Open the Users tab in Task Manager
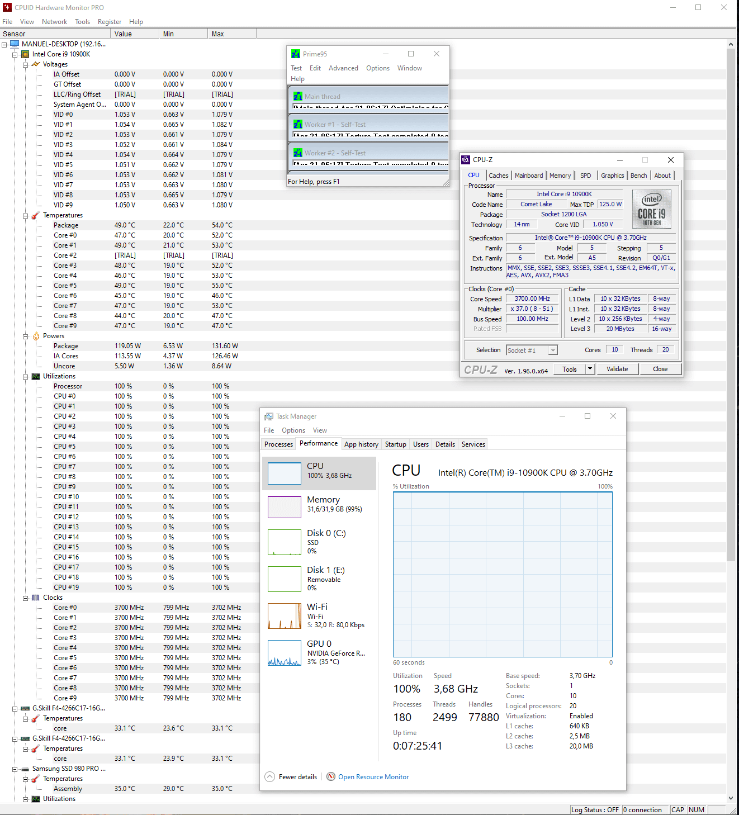This screenshot has width=739, height=815. [x=421, y=444]
